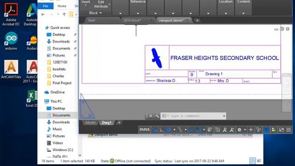
Task: Select ArtCAM Files desktop icon
Action: coord(11,69)
